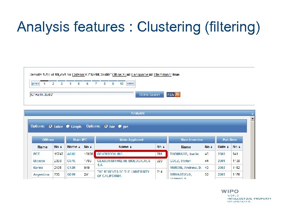The width and height of the screenshot is (284, 213).
Task: Filter by Korea office
Action: pyautogui.click(x=38, y=168)
